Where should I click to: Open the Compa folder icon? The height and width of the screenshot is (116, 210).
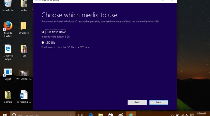[8, 97]
